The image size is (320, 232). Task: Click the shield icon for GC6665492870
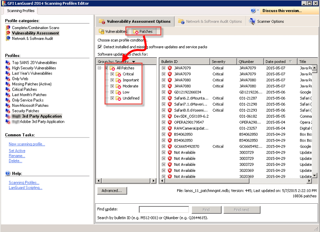coord(170,146)
